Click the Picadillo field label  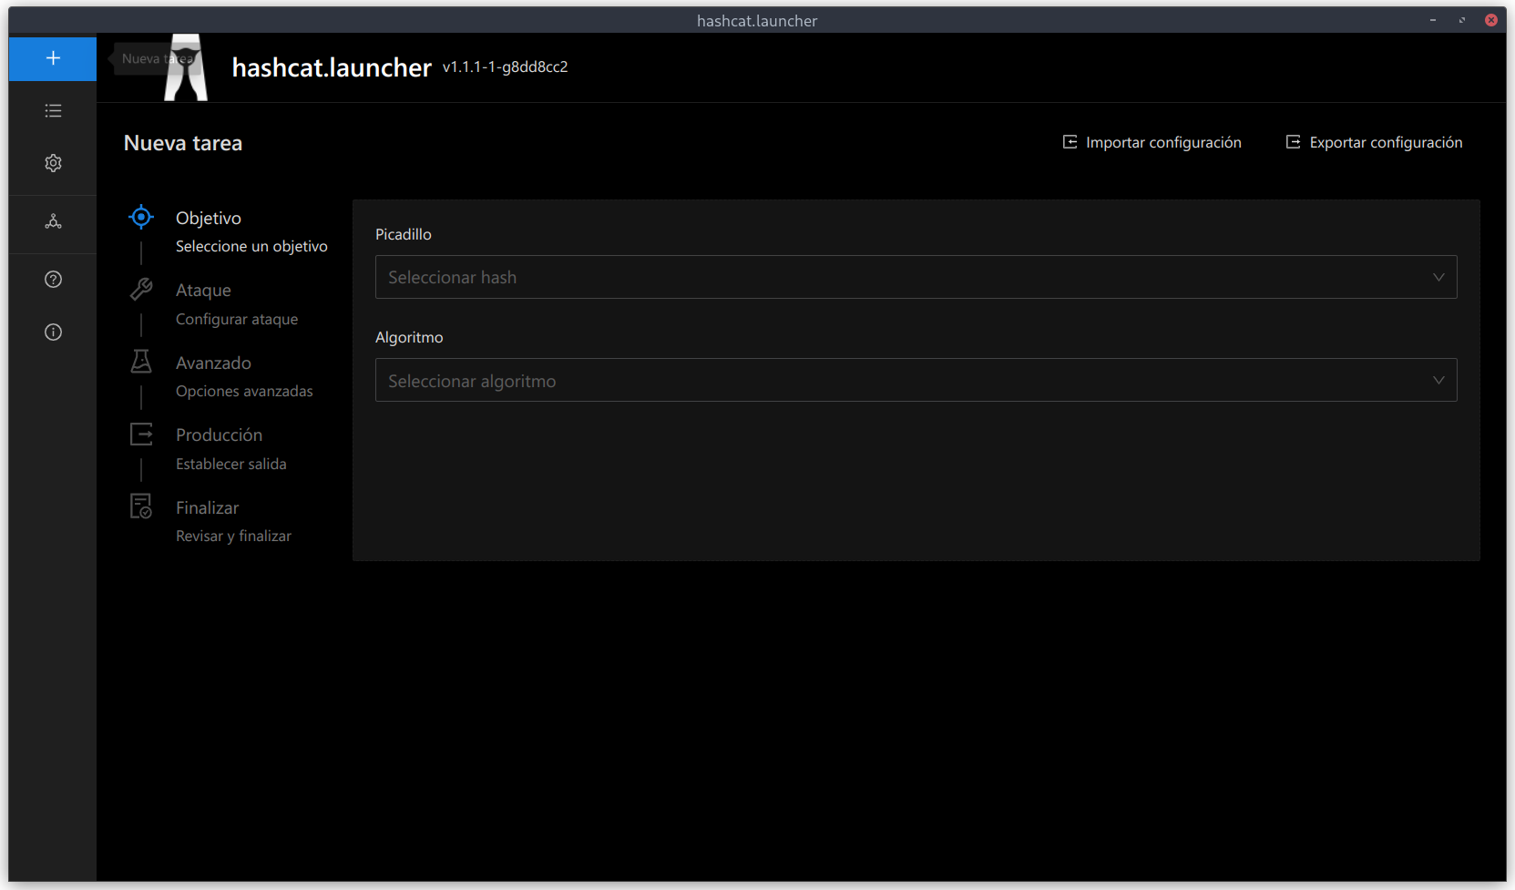[404, 234]
